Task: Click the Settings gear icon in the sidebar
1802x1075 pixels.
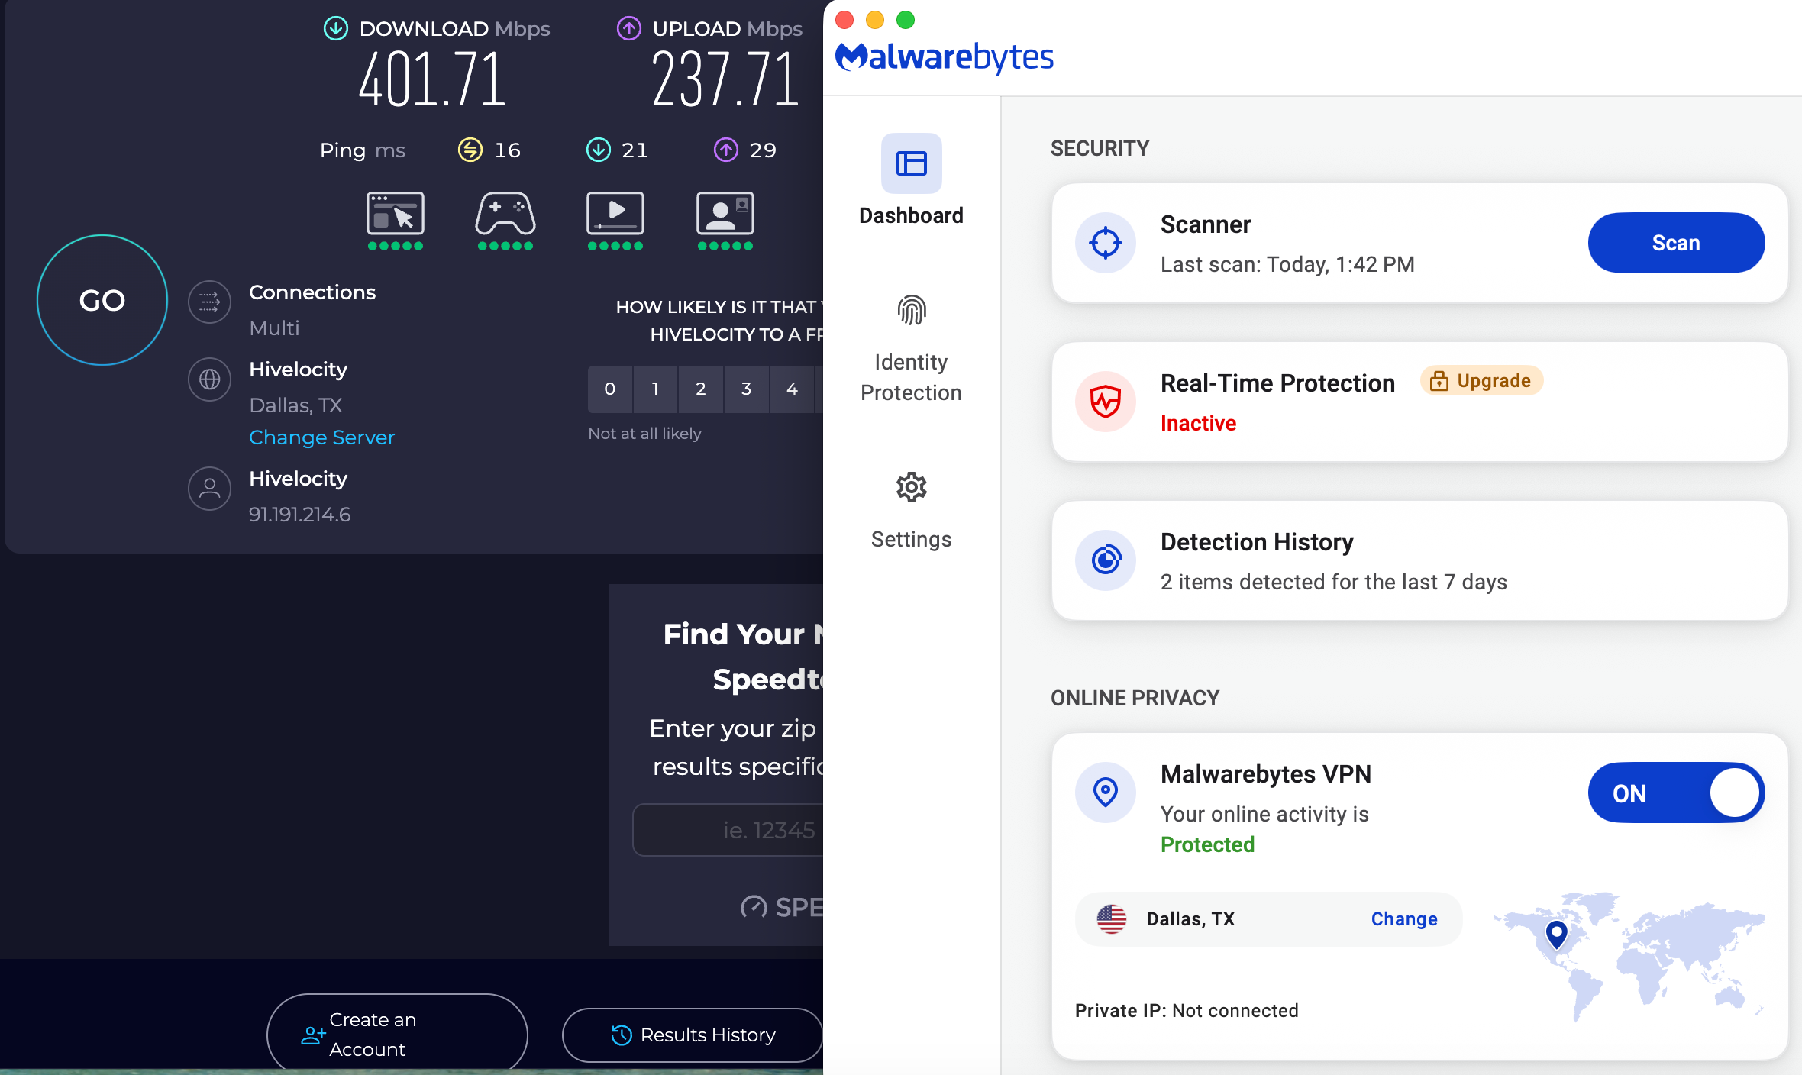Action: coord(910,488)
